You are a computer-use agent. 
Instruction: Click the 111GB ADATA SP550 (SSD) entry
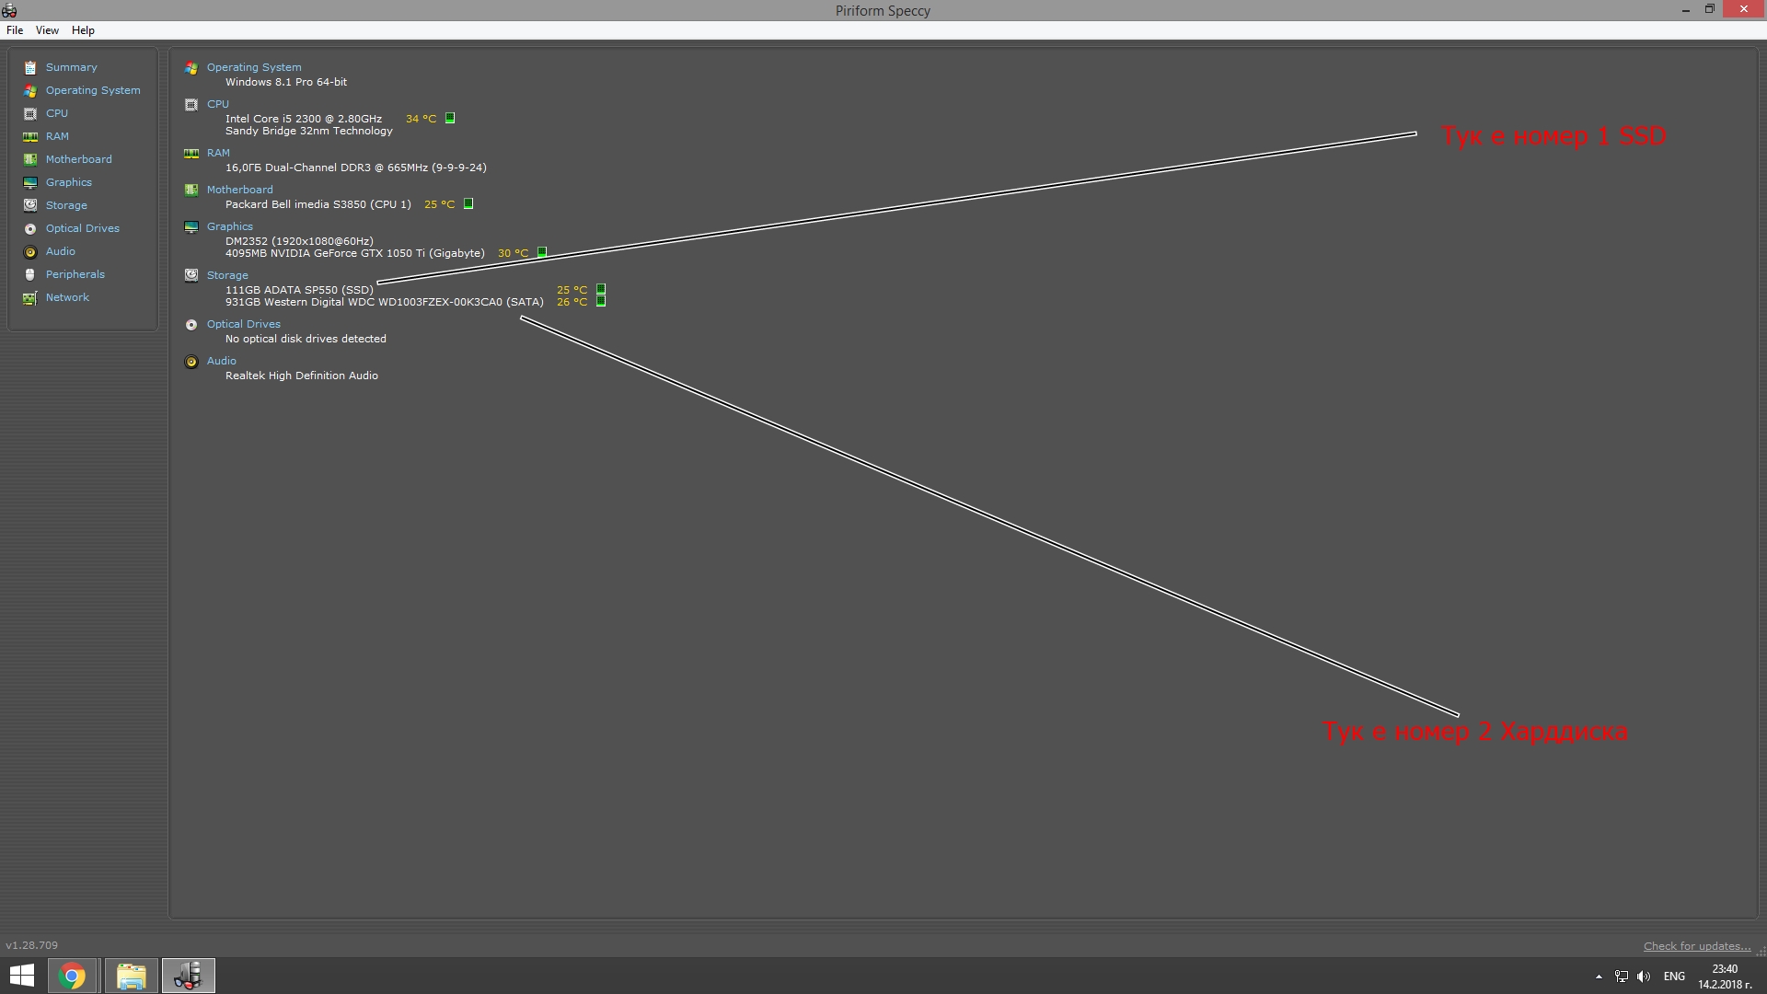click(299, 290)
